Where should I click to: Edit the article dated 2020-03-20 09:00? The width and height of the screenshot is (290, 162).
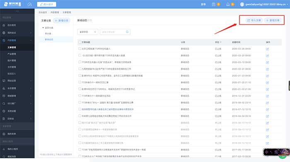point(267,56)
